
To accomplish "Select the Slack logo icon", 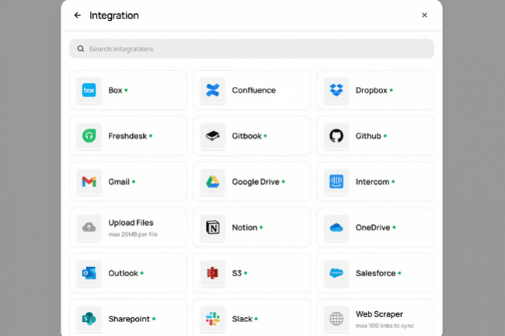I will tap(213, 319).
